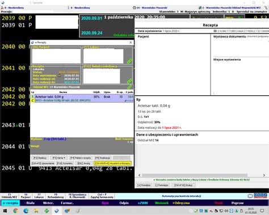Switch to the e-recepta tab
This screenshot has width=269, height=215.
(11, 203)
